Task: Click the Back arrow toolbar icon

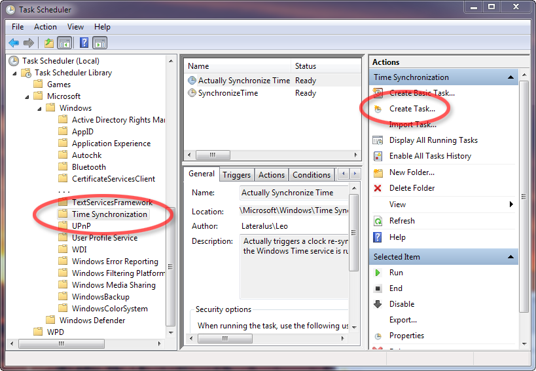Action: coord(14,43)
